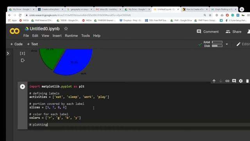Click the colors list code line
This screenshot has height=141, width=250.
pyautogui.click(x=55, y=118)
